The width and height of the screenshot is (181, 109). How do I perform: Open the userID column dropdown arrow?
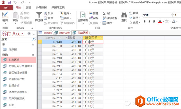(x=60, y=38)
